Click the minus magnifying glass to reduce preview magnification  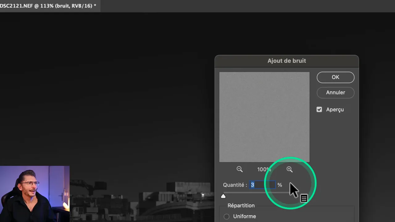click(240, 169)
